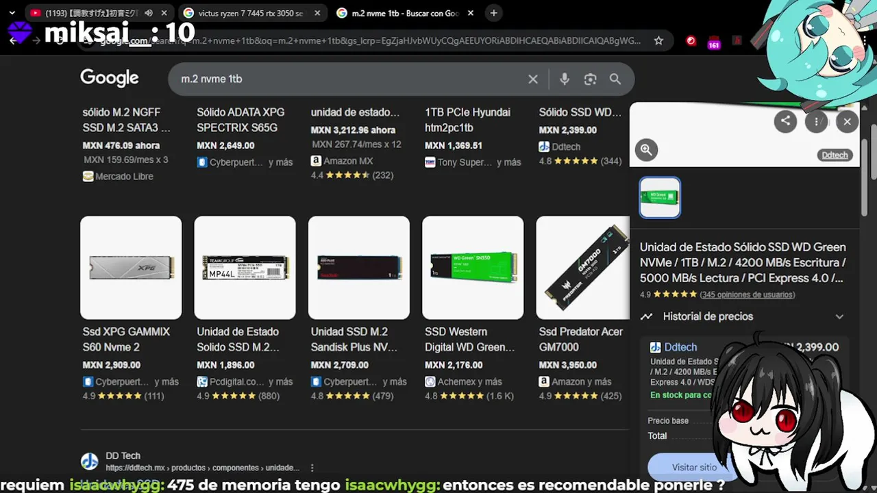
Task: Select the m.2 nvme 1tb Google tab
Action: click(x=404, y=13)
